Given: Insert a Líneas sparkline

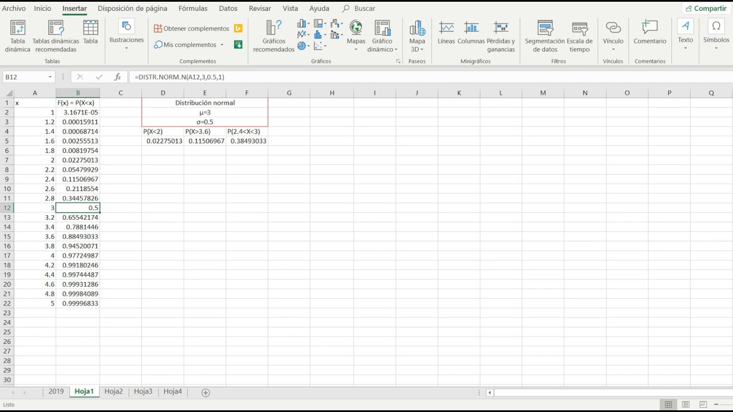Looking at the screenshot, I should 446,33.
